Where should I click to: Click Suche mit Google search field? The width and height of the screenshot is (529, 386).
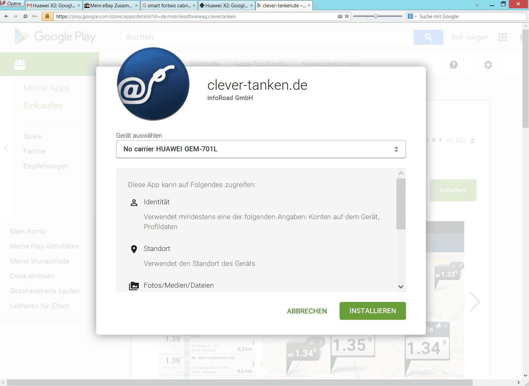pyautogui.click(x=471, y=17)
